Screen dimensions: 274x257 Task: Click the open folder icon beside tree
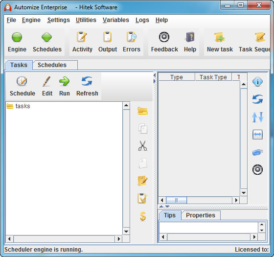[x=142, y=111]
